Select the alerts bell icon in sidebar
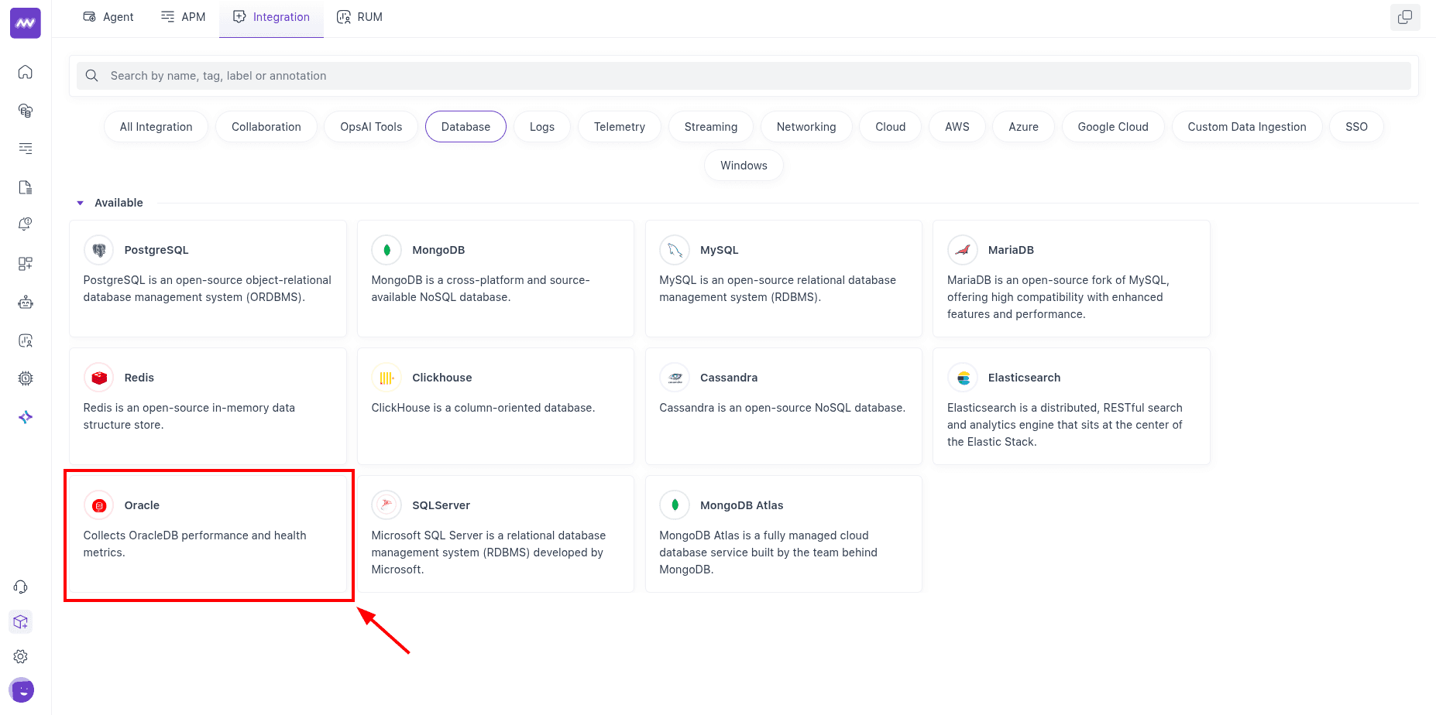 click(x=25, y=224)
